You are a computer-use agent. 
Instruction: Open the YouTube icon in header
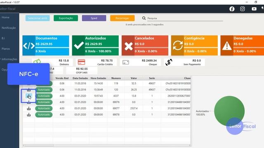[254, 9]
